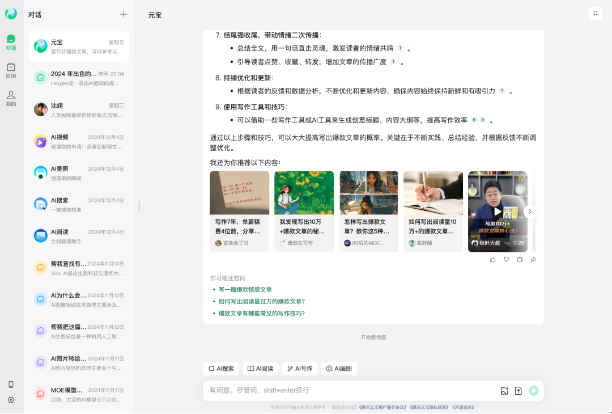Open card 写作7年，单篇稿费4位数
Image resolution: width=612 pixels, height=414 pixels.
(240, 212)
